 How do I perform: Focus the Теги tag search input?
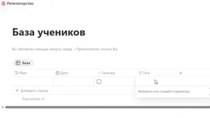pos(173,81)
